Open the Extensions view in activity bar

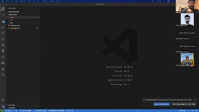(3, 33)
